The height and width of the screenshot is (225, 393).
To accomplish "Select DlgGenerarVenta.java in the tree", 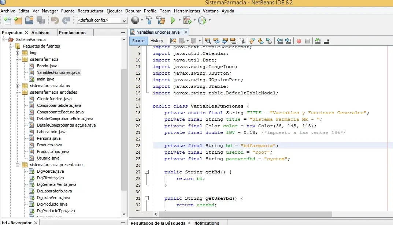I will pyautogui.click(x=56, y=184).
